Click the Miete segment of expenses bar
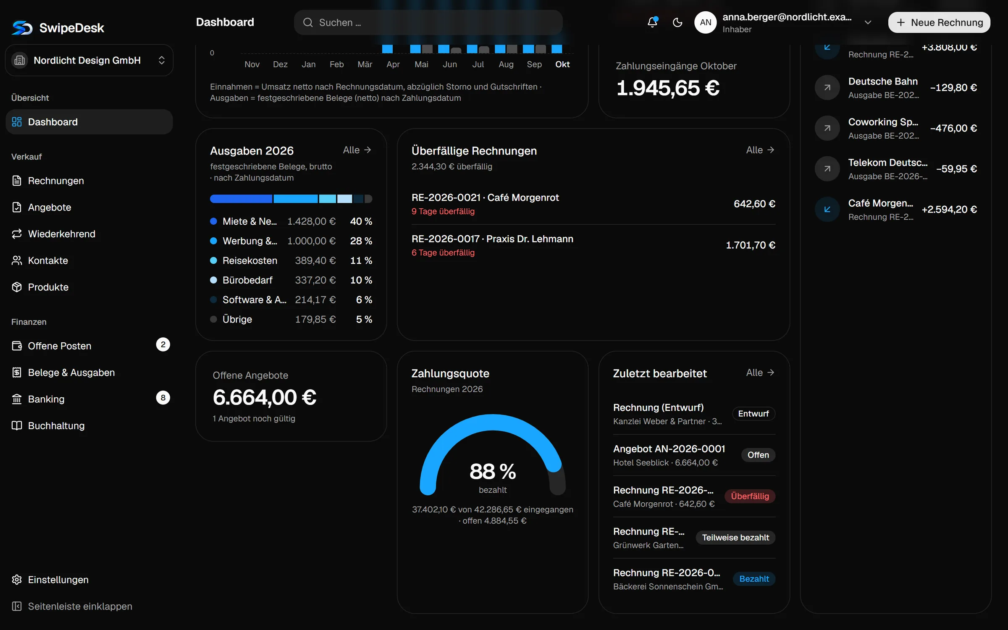This screenshot has width=1008, height=630. [x=241, y=199]
